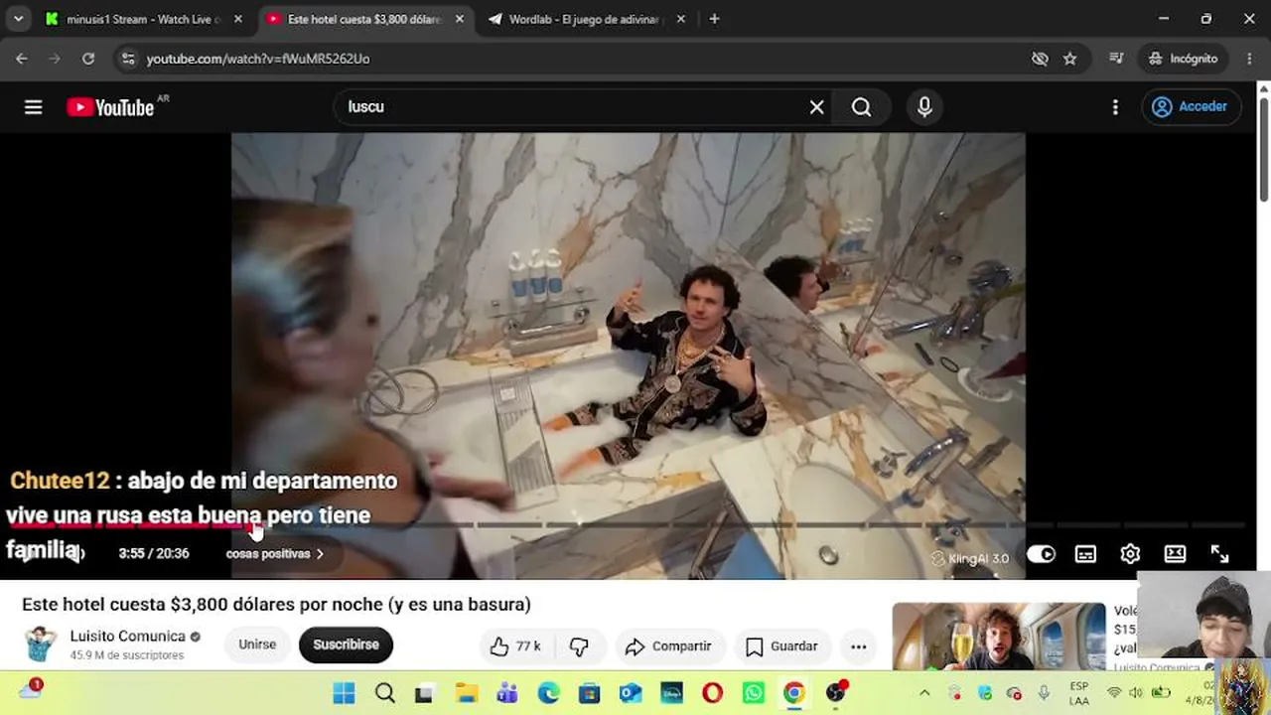The image size is (1271, 715).
Task: Open WhatsApp from the taskbar
Action: coord(754,693)
